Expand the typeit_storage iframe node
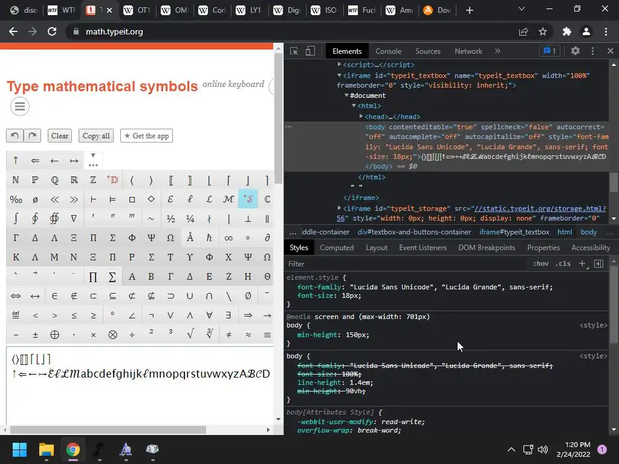The width and height of the screenshot is (619, 464). 339,208
